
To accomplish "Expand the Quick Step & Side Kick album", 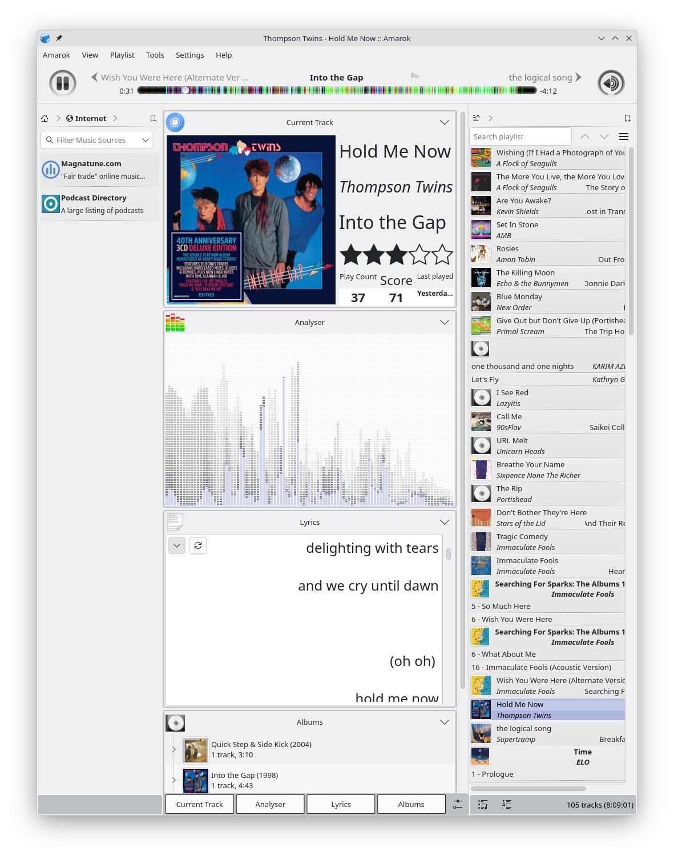I will (174, 749).
